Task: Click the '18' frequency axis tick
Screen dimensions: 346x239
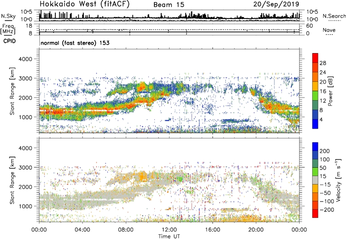Action: [x=29, y=26]
